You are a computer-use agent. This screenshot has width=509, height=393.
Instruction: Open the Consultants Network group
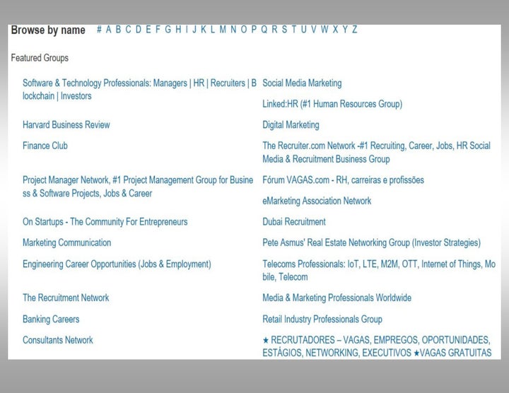click(x=58, y=340)
